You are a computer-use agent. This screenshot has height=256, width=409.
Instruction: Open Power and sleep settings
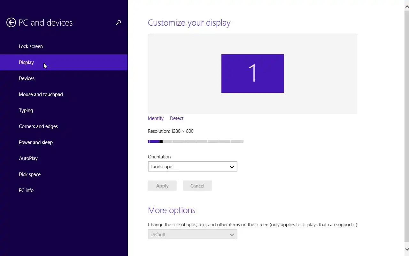click(64, 142)
